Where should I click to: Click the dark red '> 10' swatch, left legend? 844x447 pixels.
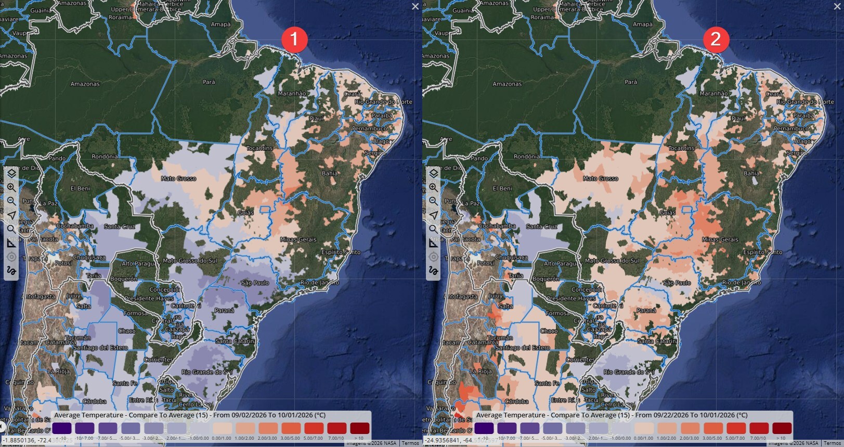click(360, 428)
